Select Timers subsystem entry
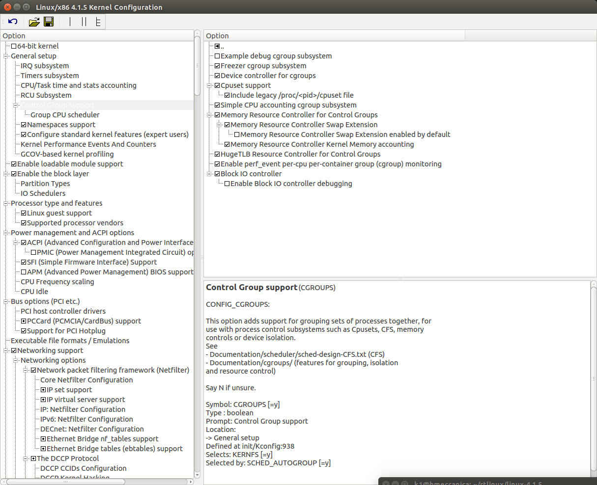This screenshot has width=597, height=485. (x=50, y=76)
